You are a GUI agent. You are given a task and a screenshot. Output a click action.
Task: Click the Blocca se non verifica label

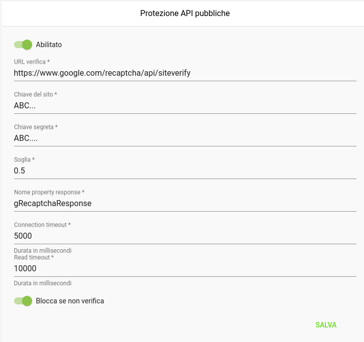[x=70, y=301]
